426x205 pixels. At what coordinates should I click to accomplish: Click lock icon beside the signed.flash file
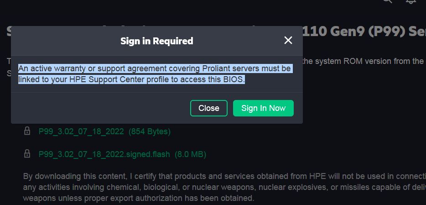pos(27,154)
